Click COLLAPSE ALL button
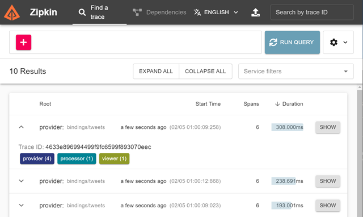This screenshot has height=217, width=363. [205, 72]
